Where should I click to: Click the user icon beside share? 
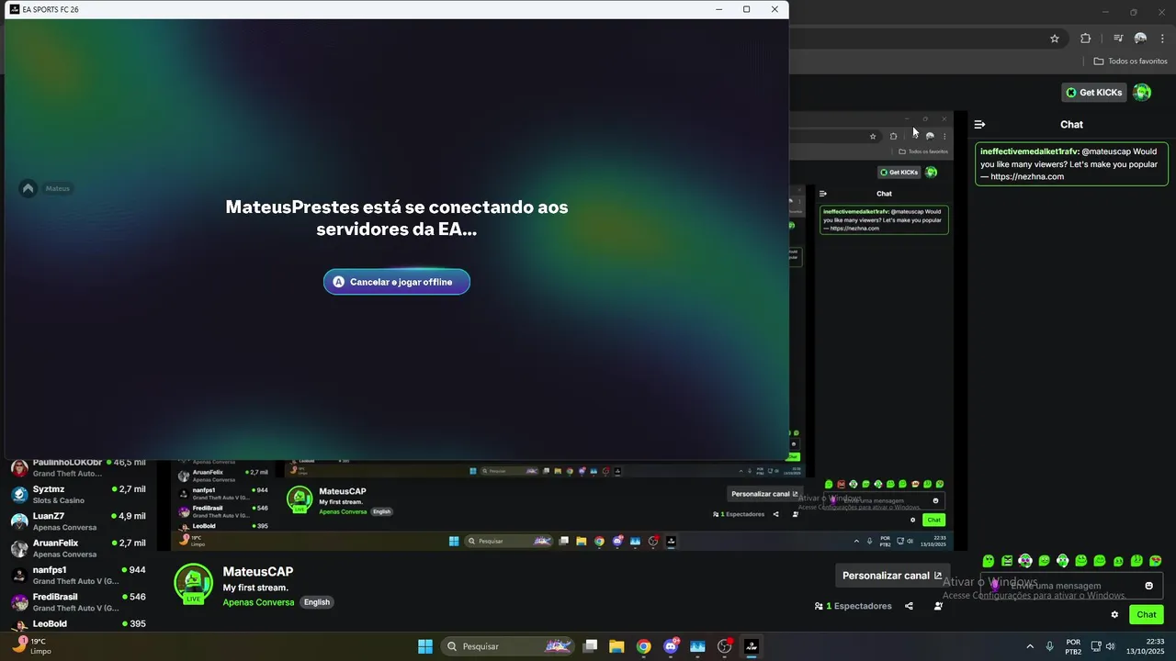[x=938, y=606]
